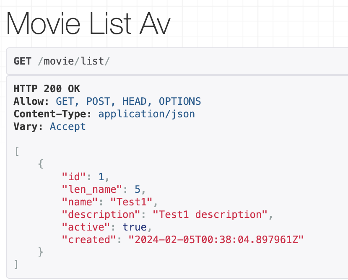This screenshot has height=280, width=348.
Task: Click the 'application/json' content type value
Action: (x=146, y=114)
